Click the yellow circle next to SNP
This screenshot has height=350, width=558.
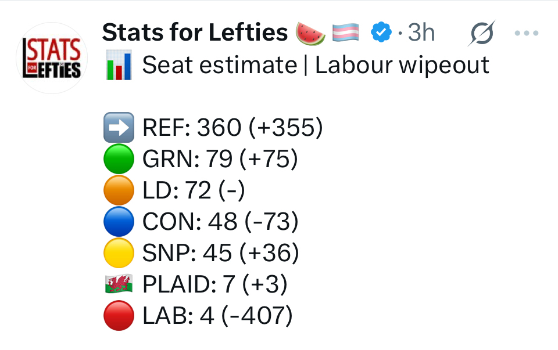(119, 253)
